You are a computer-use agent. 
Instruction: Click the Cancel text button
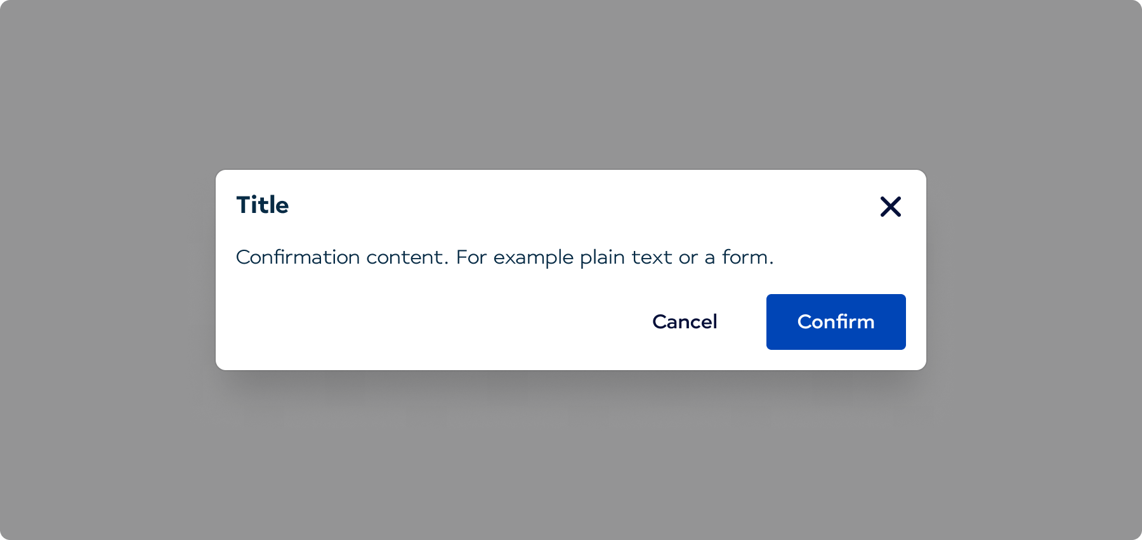685,322
